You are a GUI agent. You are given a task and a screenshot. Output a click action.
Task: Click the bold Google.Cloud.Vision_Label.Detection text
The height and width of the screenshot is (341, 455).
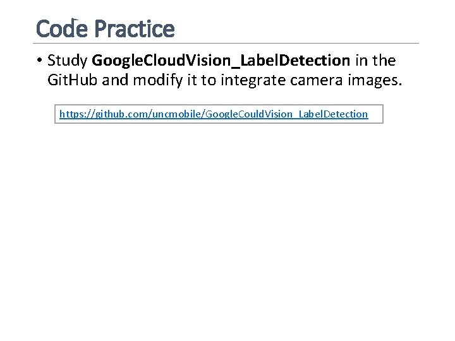(x=221, y=61)
